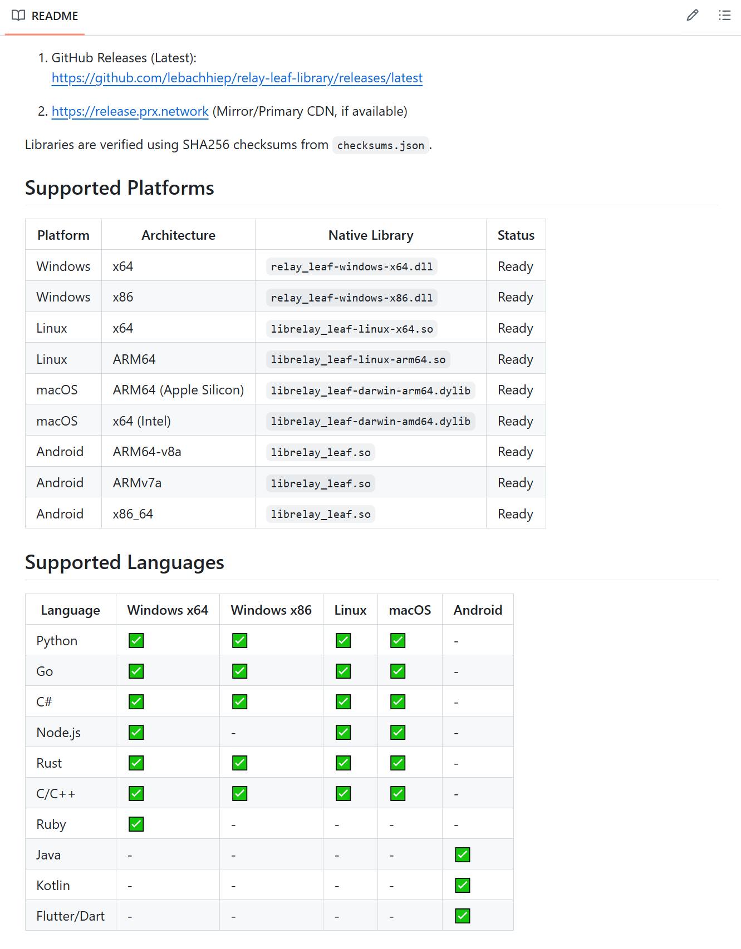Image resolution: width=741 pixels, height=949 pixels.
Task: Click the edit README pencil icon
Action: point(692,16)
